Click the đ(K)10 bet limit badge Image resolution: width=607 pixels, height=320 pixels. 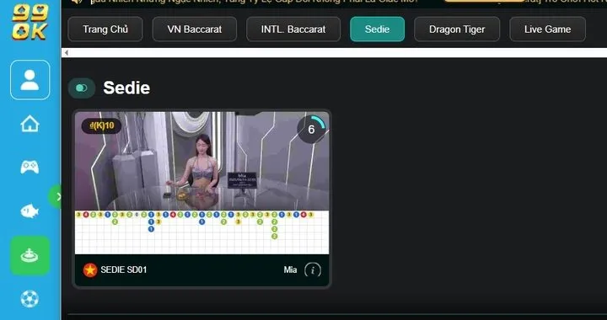point(101,126)
